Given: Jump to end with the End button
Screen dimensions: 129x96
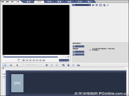Looking at the screenshot, I should click(x=37, y=60).
